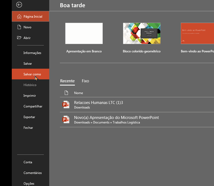This screenshot has width=214, height=186.
Task: Switch to the Fixo tab
Action: [85, 81]
